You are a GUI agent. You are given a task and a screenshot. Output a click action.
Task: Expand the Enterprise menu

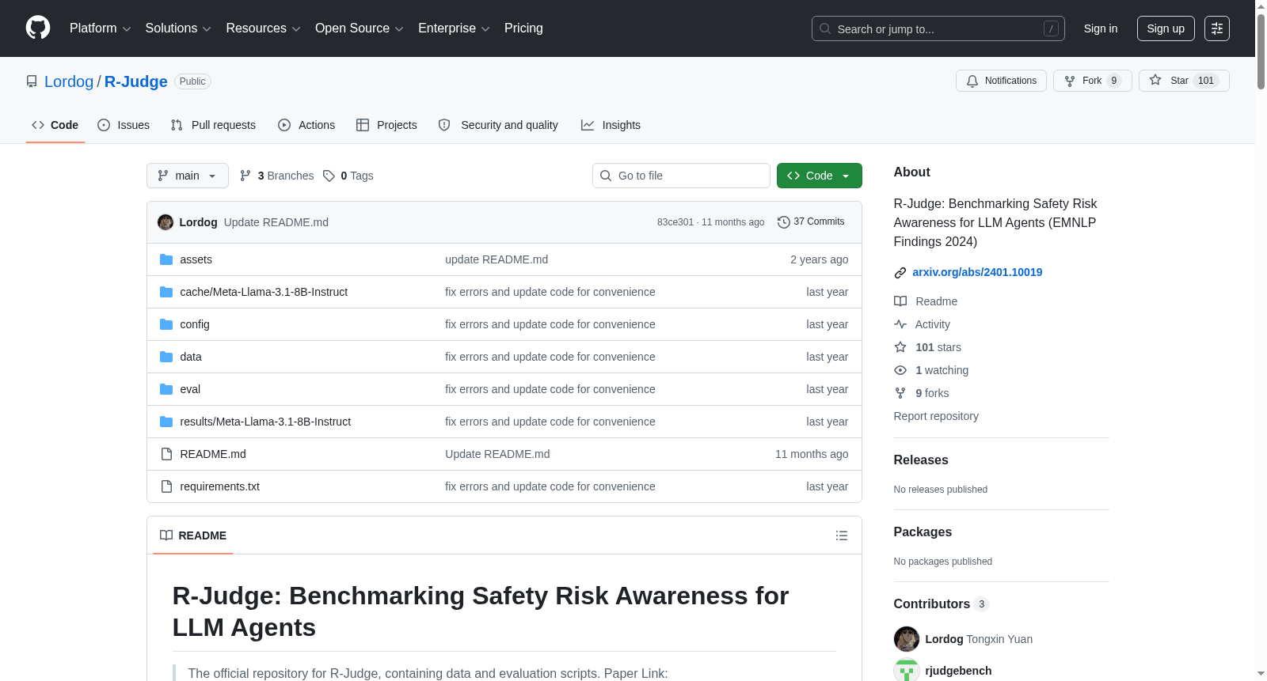454,28
